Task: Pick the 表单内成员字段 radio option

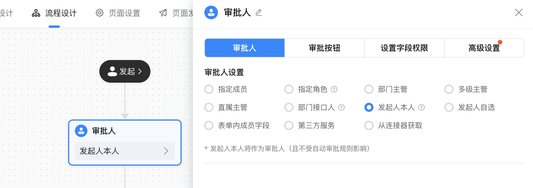Action: tap(209, 125)
